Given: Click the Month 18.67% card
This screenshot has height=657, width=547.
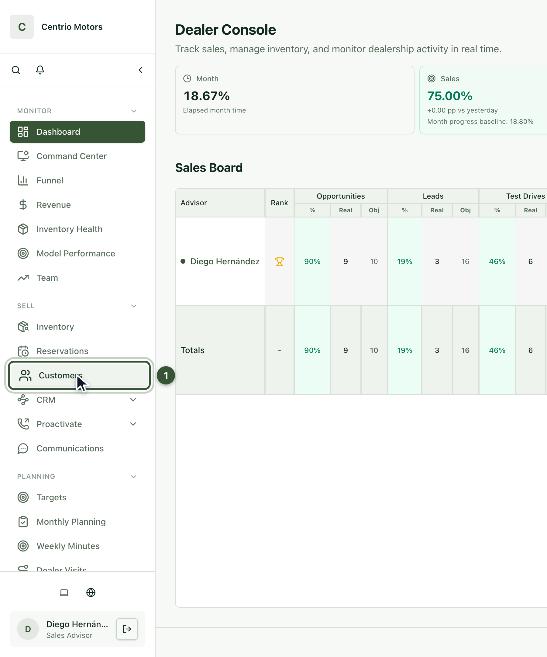Looking at the screenshot, I should [x=295, y=100].
